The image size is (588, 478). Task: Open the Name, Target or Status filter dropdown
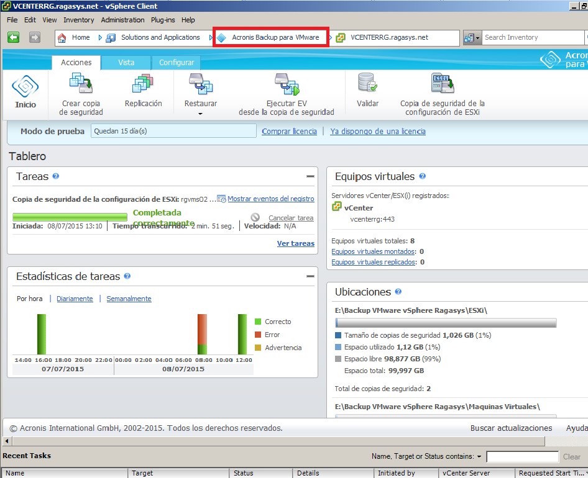click(479, 457)
